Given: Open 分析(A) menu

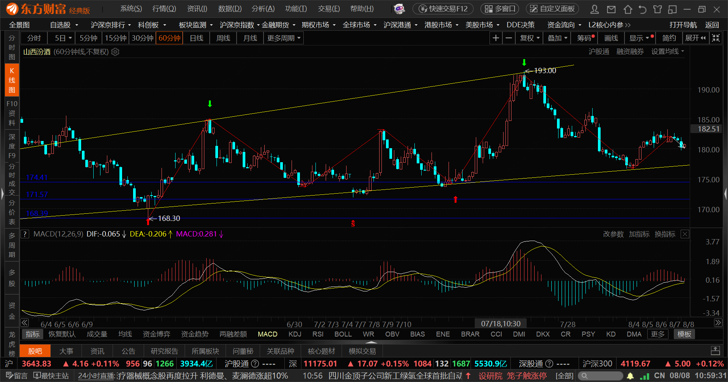Looking at the screenshot, I should [263, 9].
